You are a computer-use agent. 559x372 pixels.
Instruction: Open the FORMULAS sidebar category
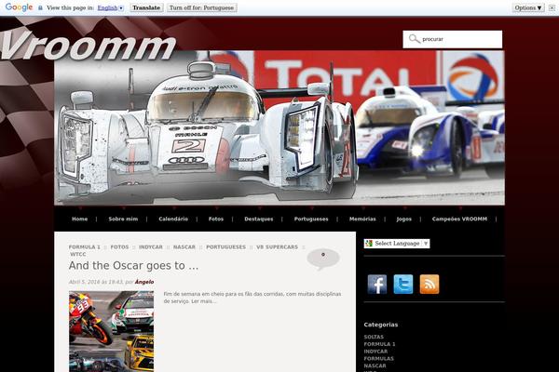coord(378,359)
